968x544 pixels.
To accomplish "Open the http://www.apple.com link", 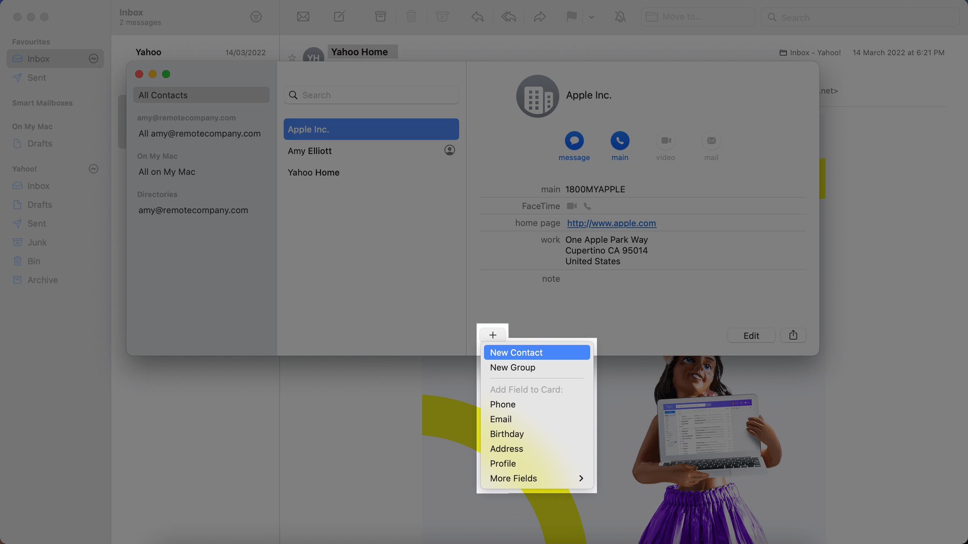I will tap(611, 223).
